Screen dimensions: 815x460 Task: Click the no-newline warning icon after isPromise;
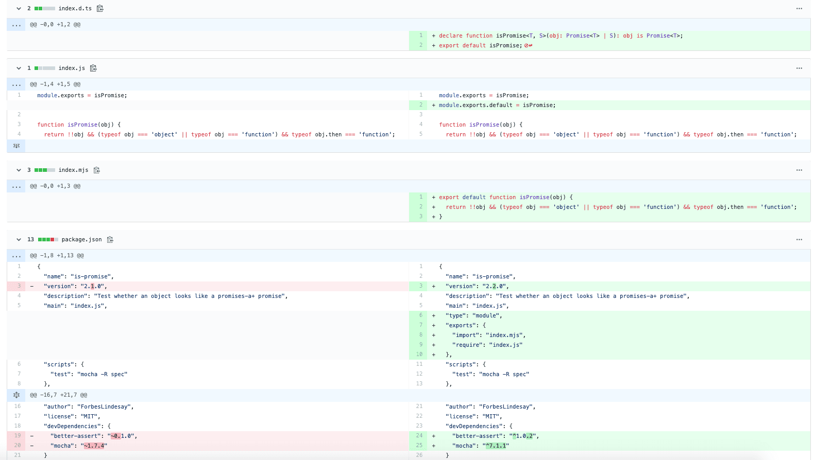point(529,46)
